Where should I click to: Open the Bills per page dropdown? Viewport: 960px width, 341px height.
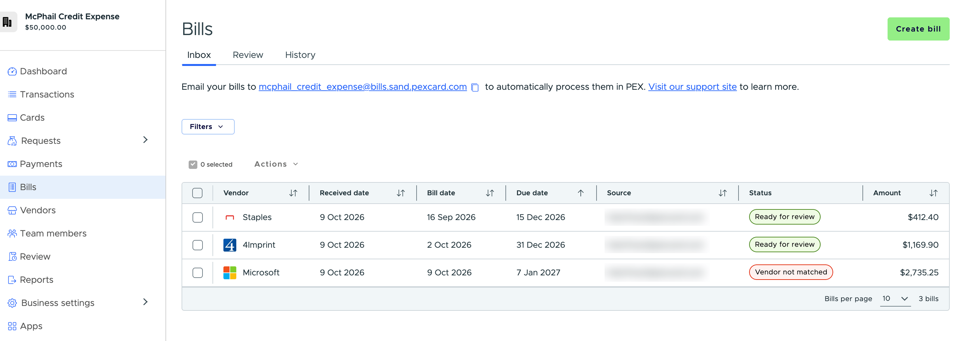895,299
